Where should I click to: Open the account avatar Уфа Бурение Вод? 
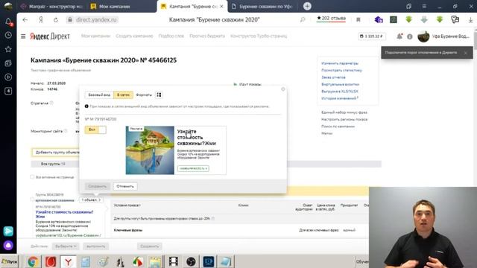point(423,36)
